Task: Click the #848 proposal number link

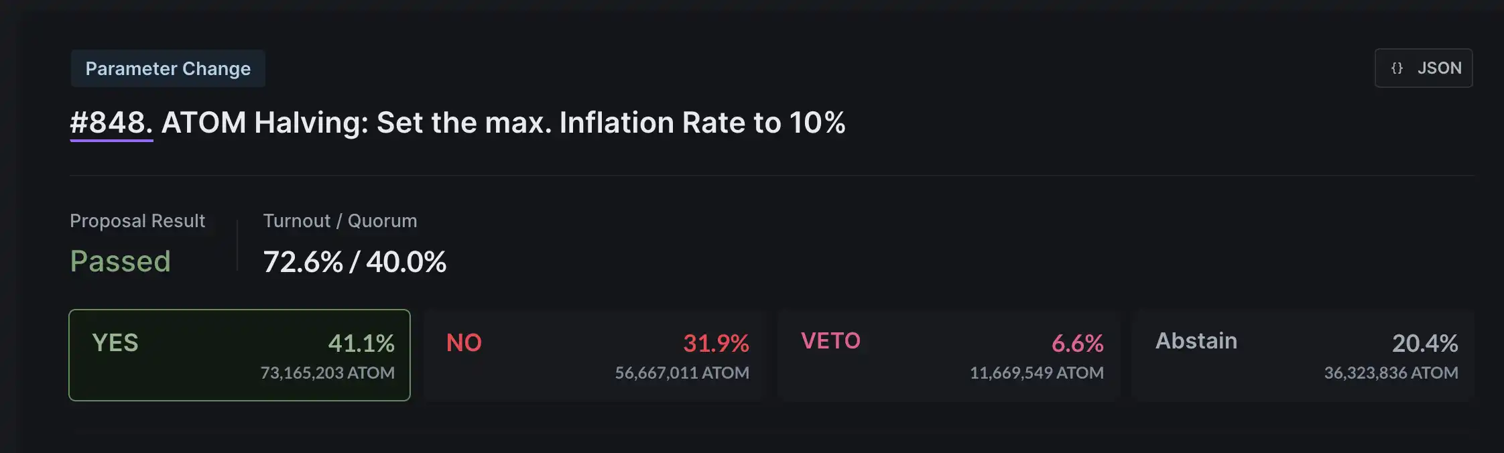Action: 111,123
